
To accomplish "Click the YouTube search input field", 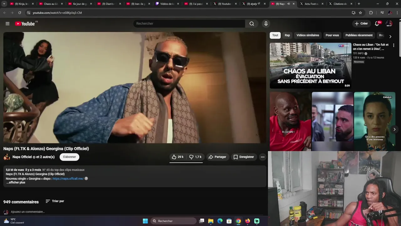I will (x=189, y=24).
